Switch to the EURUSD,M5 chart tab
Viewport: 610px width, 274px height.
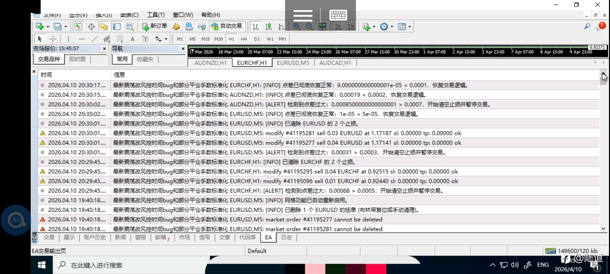[x=293, y=63]
